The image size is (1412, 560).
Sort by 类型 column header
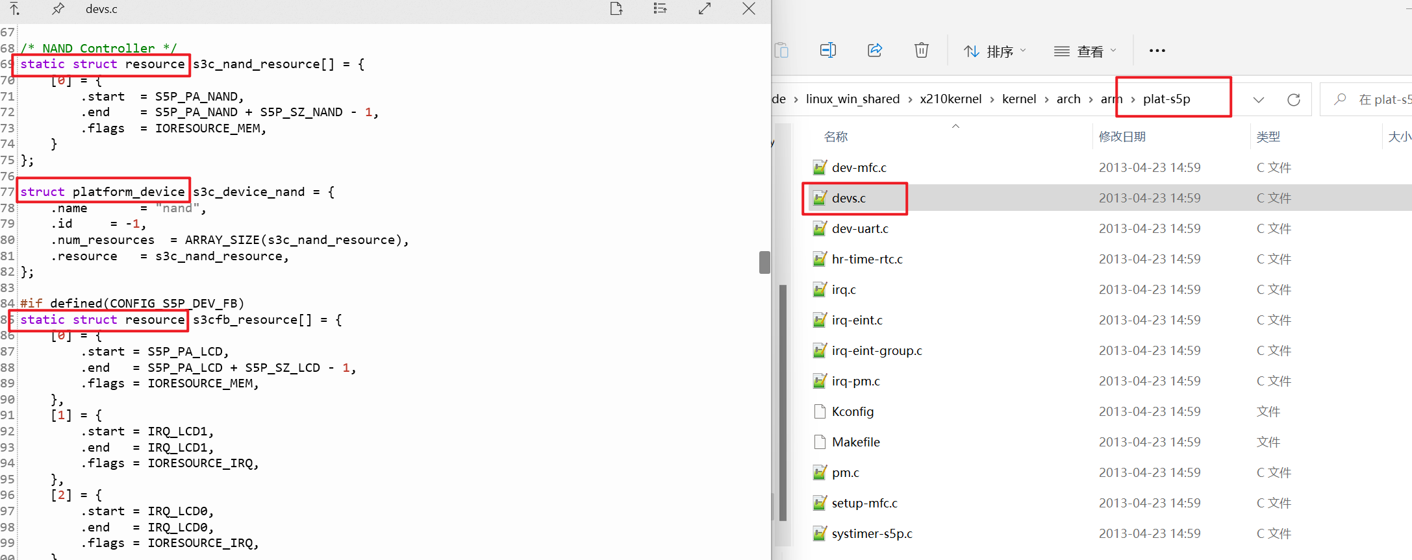coord(1268,137)
